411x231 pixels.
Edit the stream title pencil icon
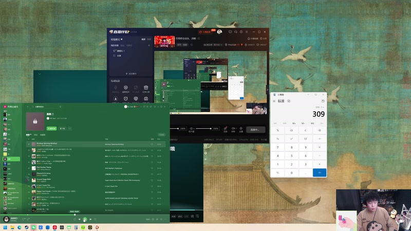pos(199,38)
